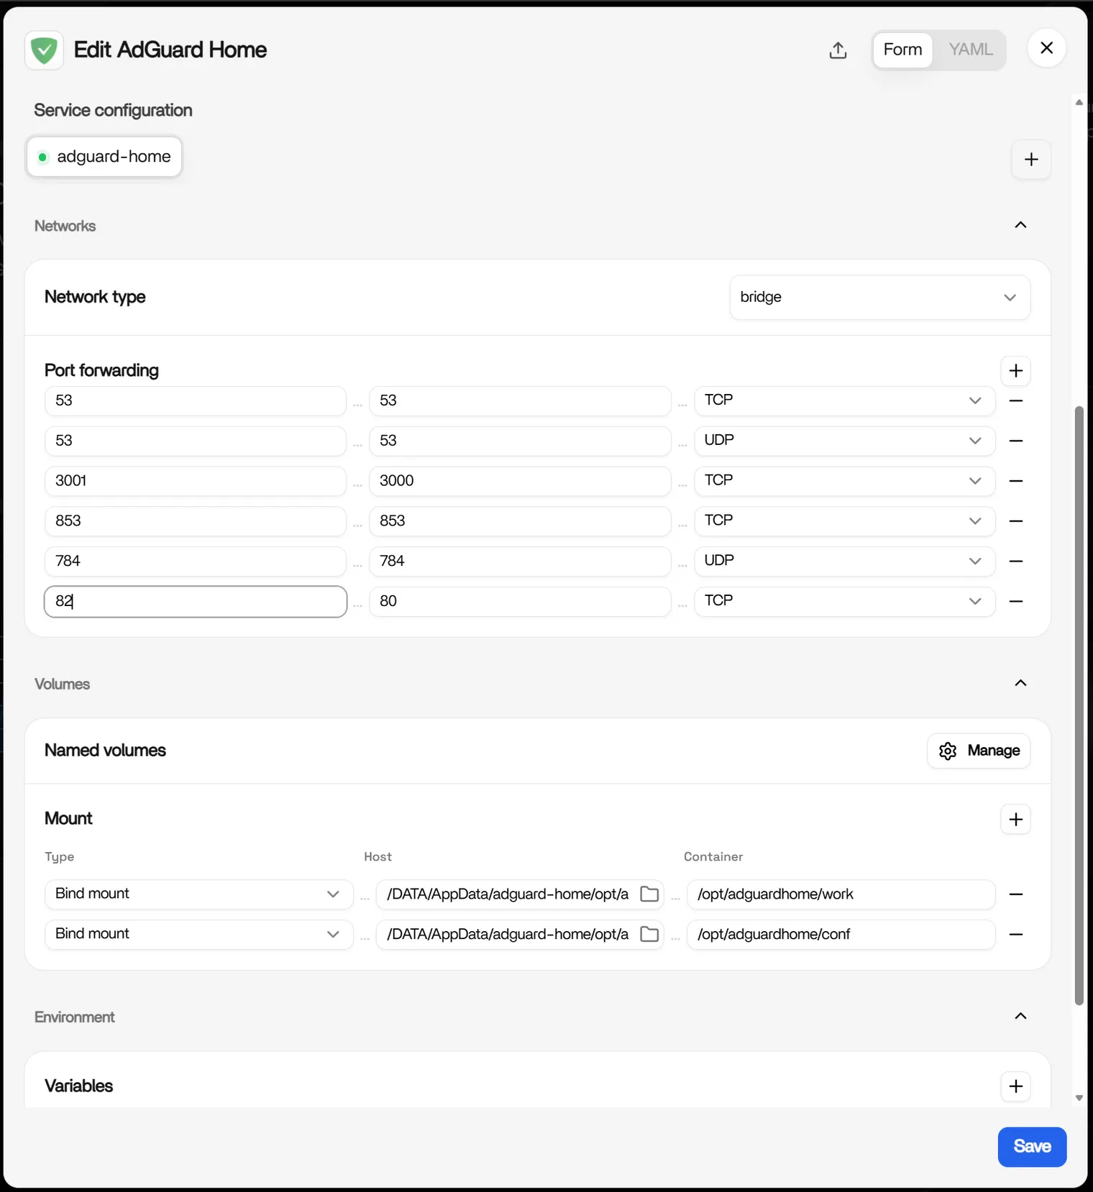Focus host port field containing 3001

pos(196,481)
